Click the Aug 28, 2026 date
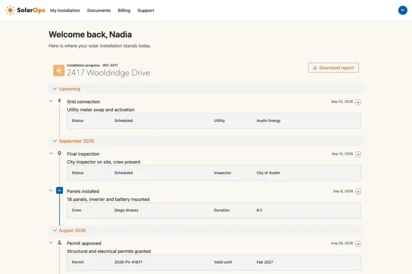412x274 pixels. 342,243
